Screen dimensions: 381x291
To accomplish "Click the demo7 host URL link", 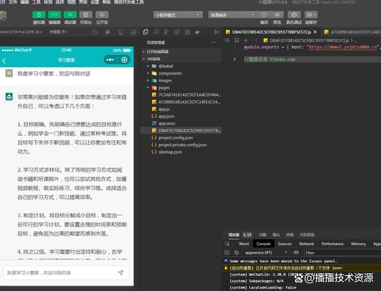I will (x=343, y=47).
